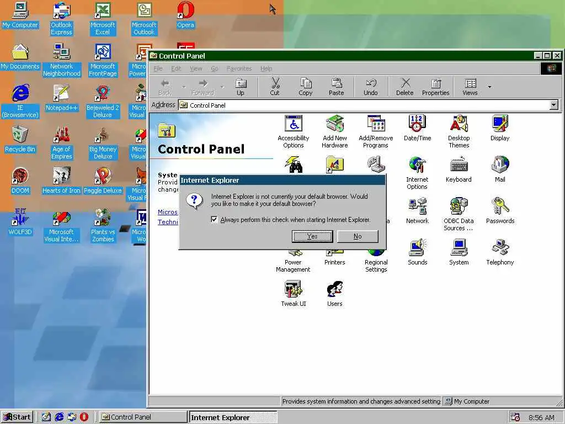Select the Opera desktop shortcut

(185, 15)
